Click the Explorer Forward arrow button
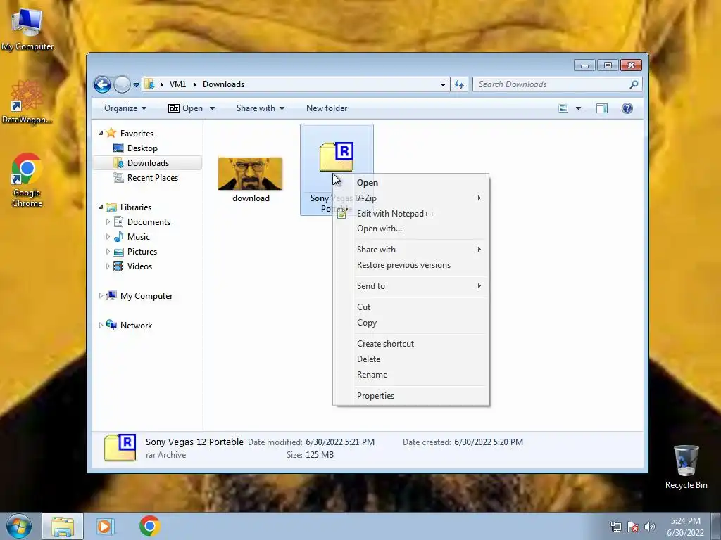721x540 pixels. [122, 84]
